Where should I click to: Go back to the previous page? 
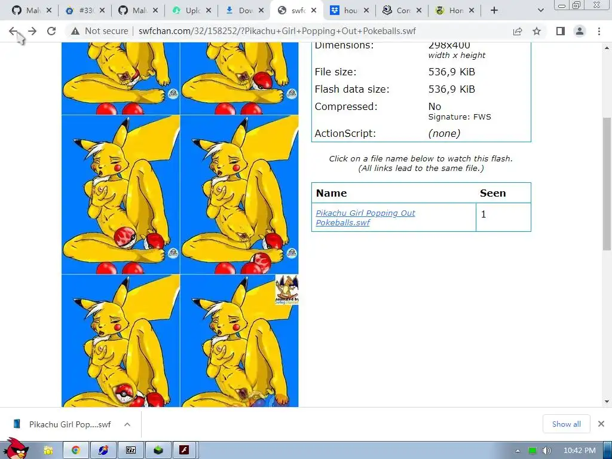point(13,31)
